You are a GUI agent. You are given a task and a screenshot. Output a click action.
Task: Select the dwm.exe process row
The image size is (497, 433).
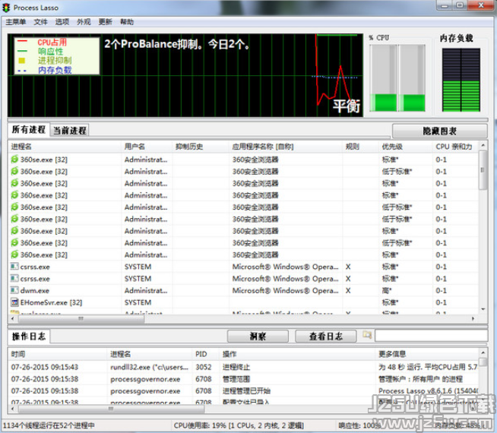[243, 290]
